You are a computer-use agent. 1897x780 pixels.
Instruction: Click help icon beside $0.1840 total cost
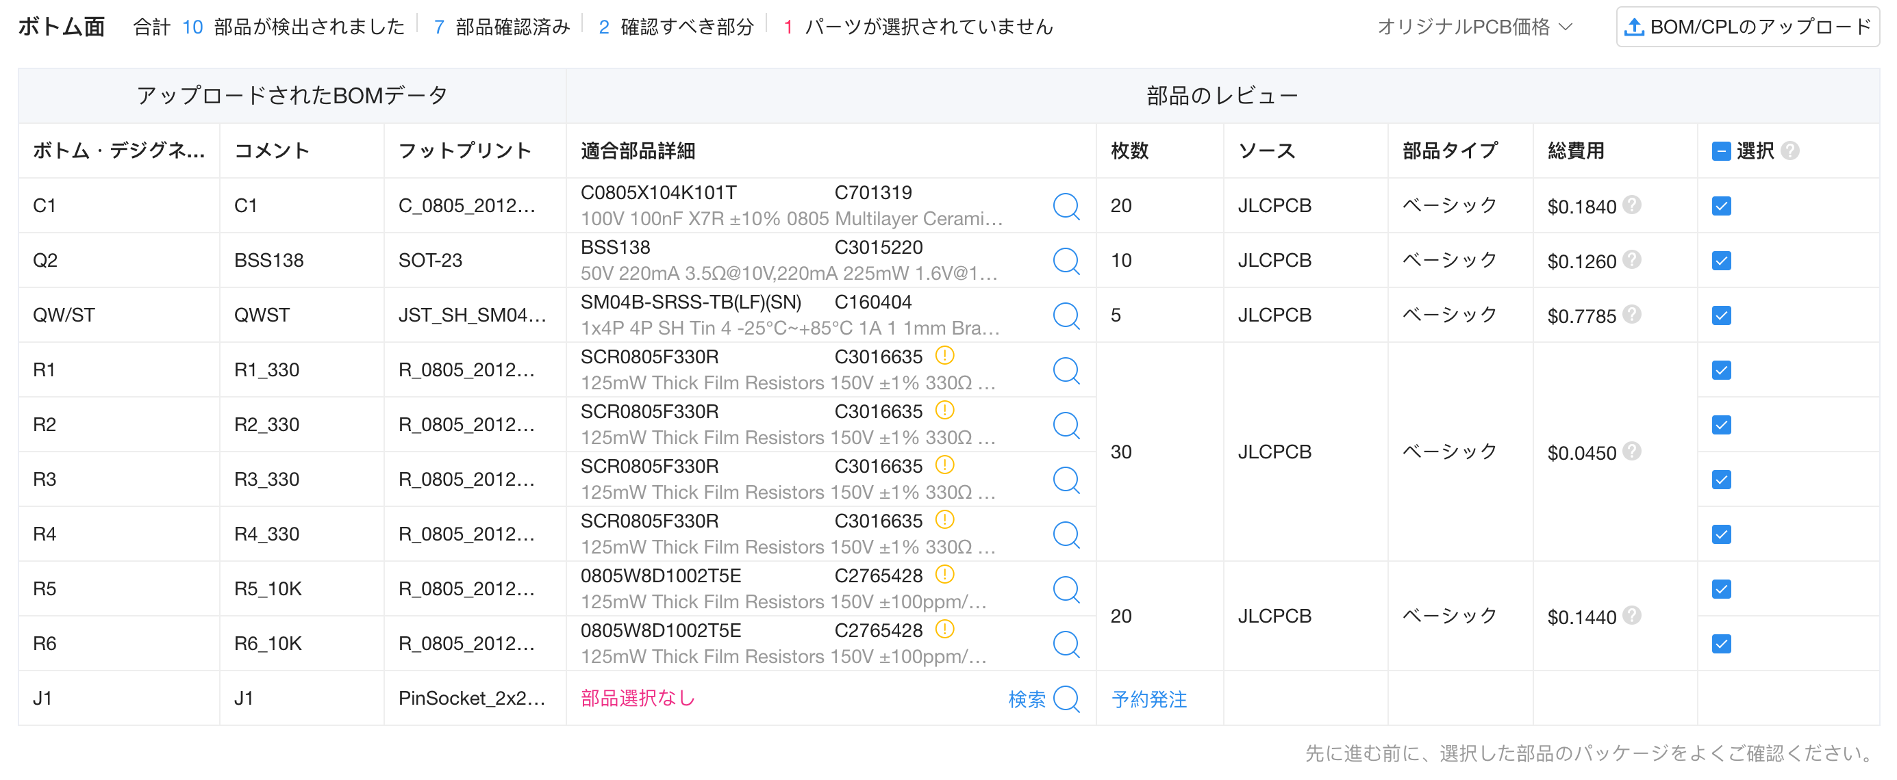coord(1632,205)
